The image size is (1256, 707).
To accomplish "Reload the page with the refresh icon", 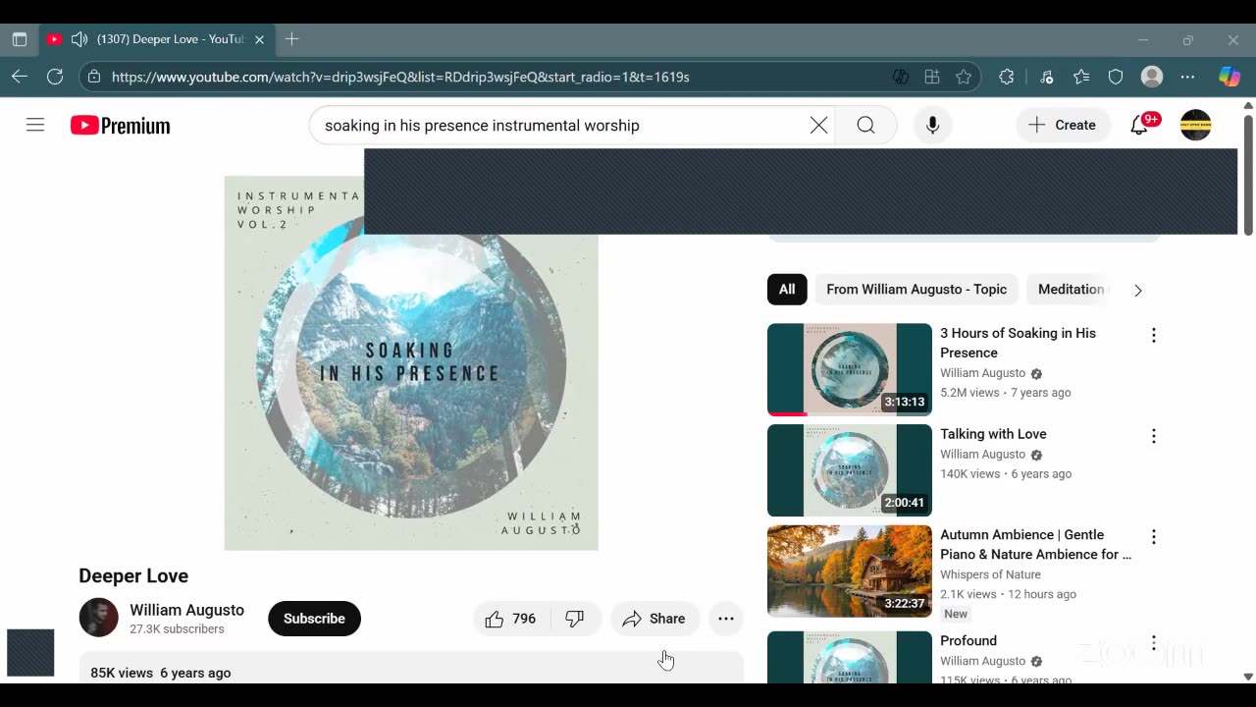I will click(x=55, y=77).
